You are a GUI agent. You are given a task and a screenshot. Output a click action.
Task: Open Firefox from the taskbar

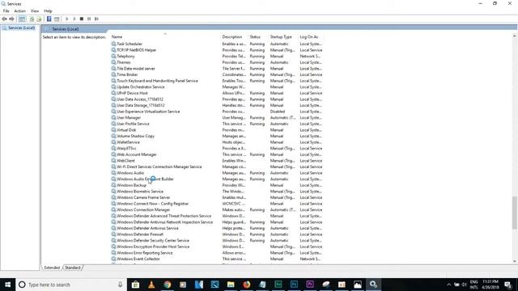point(246,285)
